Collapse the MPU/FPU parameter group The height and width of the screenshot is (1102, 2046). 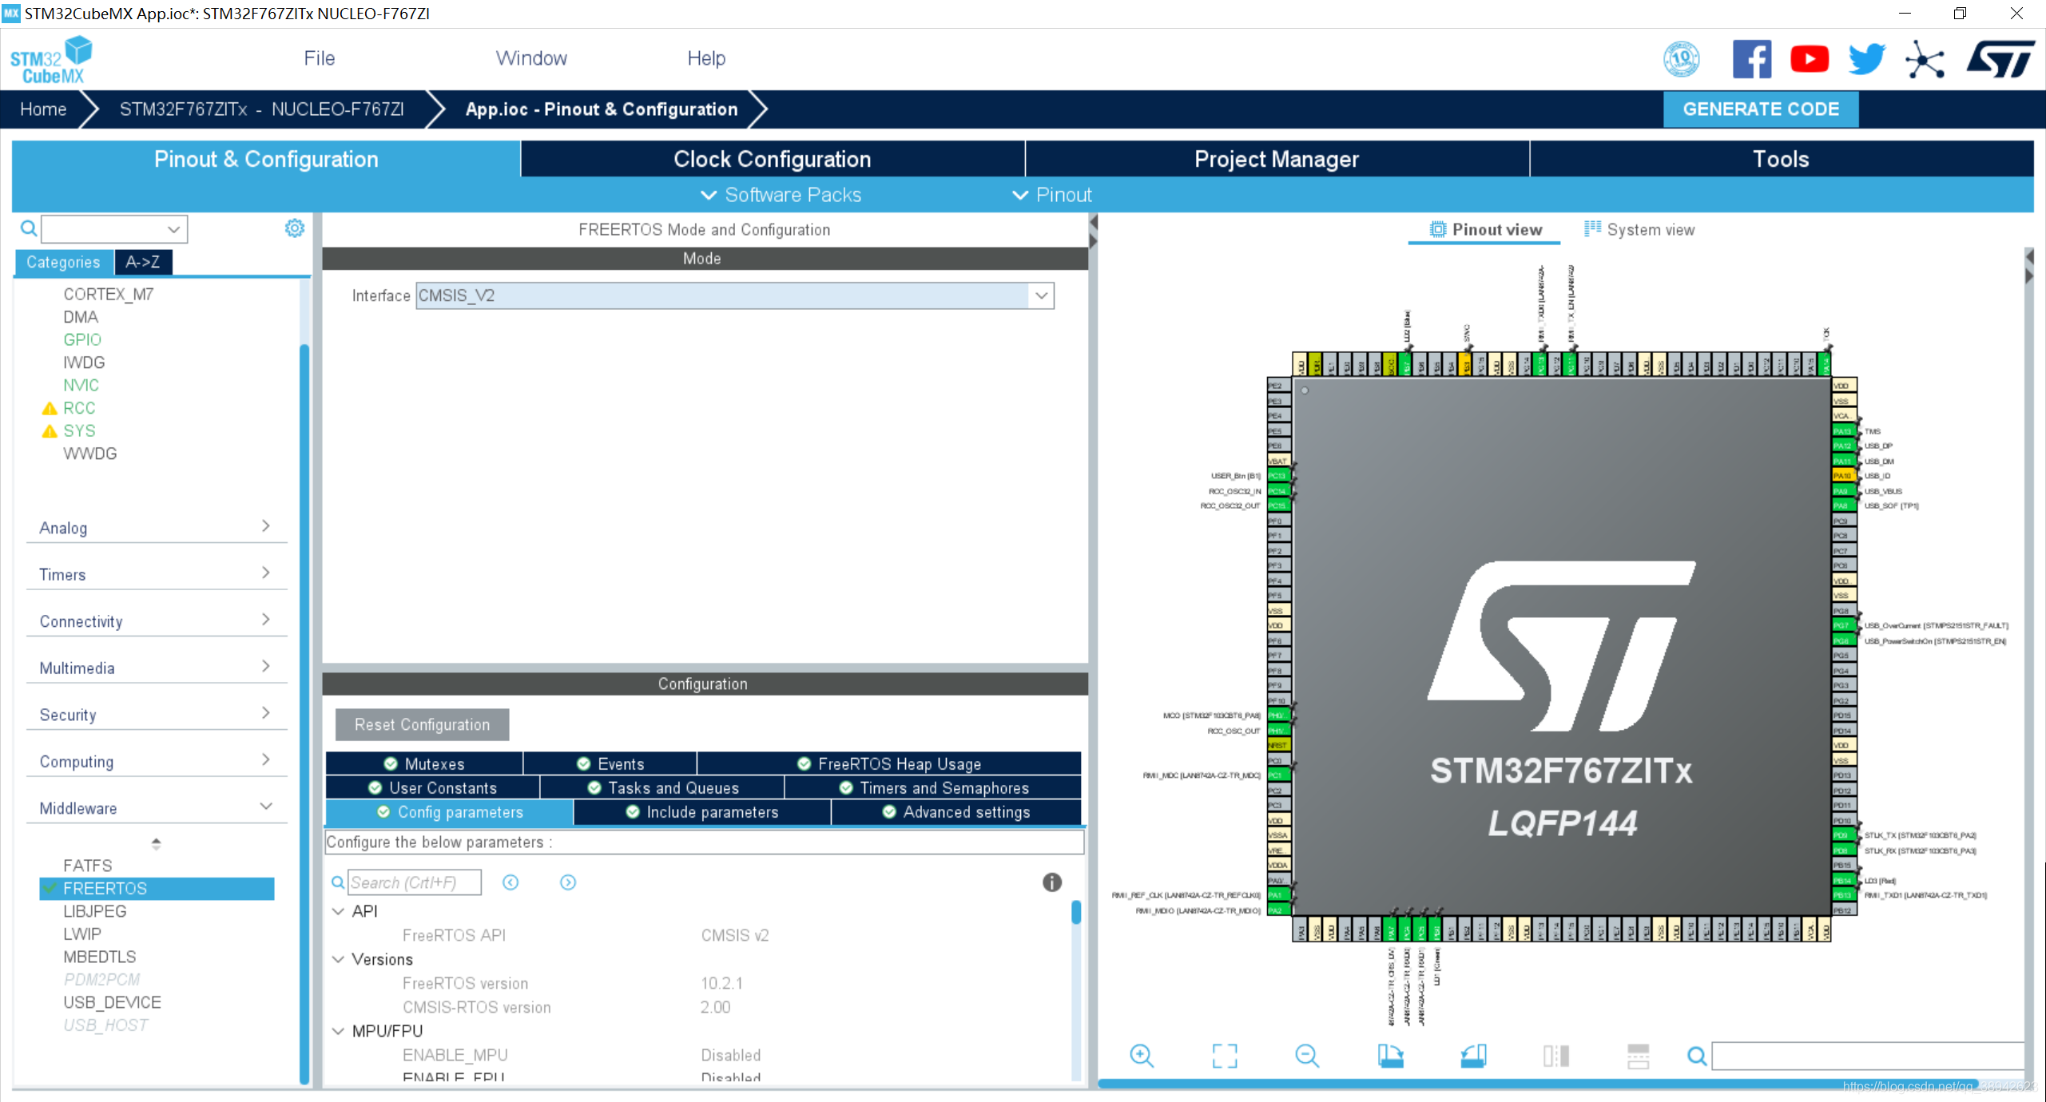point(338,1031)
